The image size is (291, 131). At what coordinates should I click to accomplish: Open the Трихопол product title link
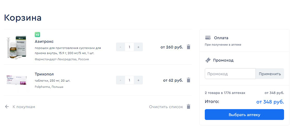point(44,74)
